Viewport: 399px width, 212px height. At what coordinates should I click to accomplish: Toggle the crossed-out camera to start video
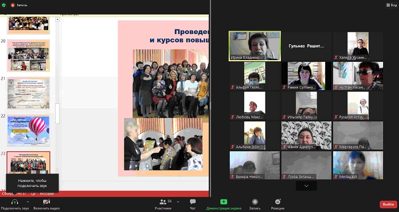click(47, 202)
